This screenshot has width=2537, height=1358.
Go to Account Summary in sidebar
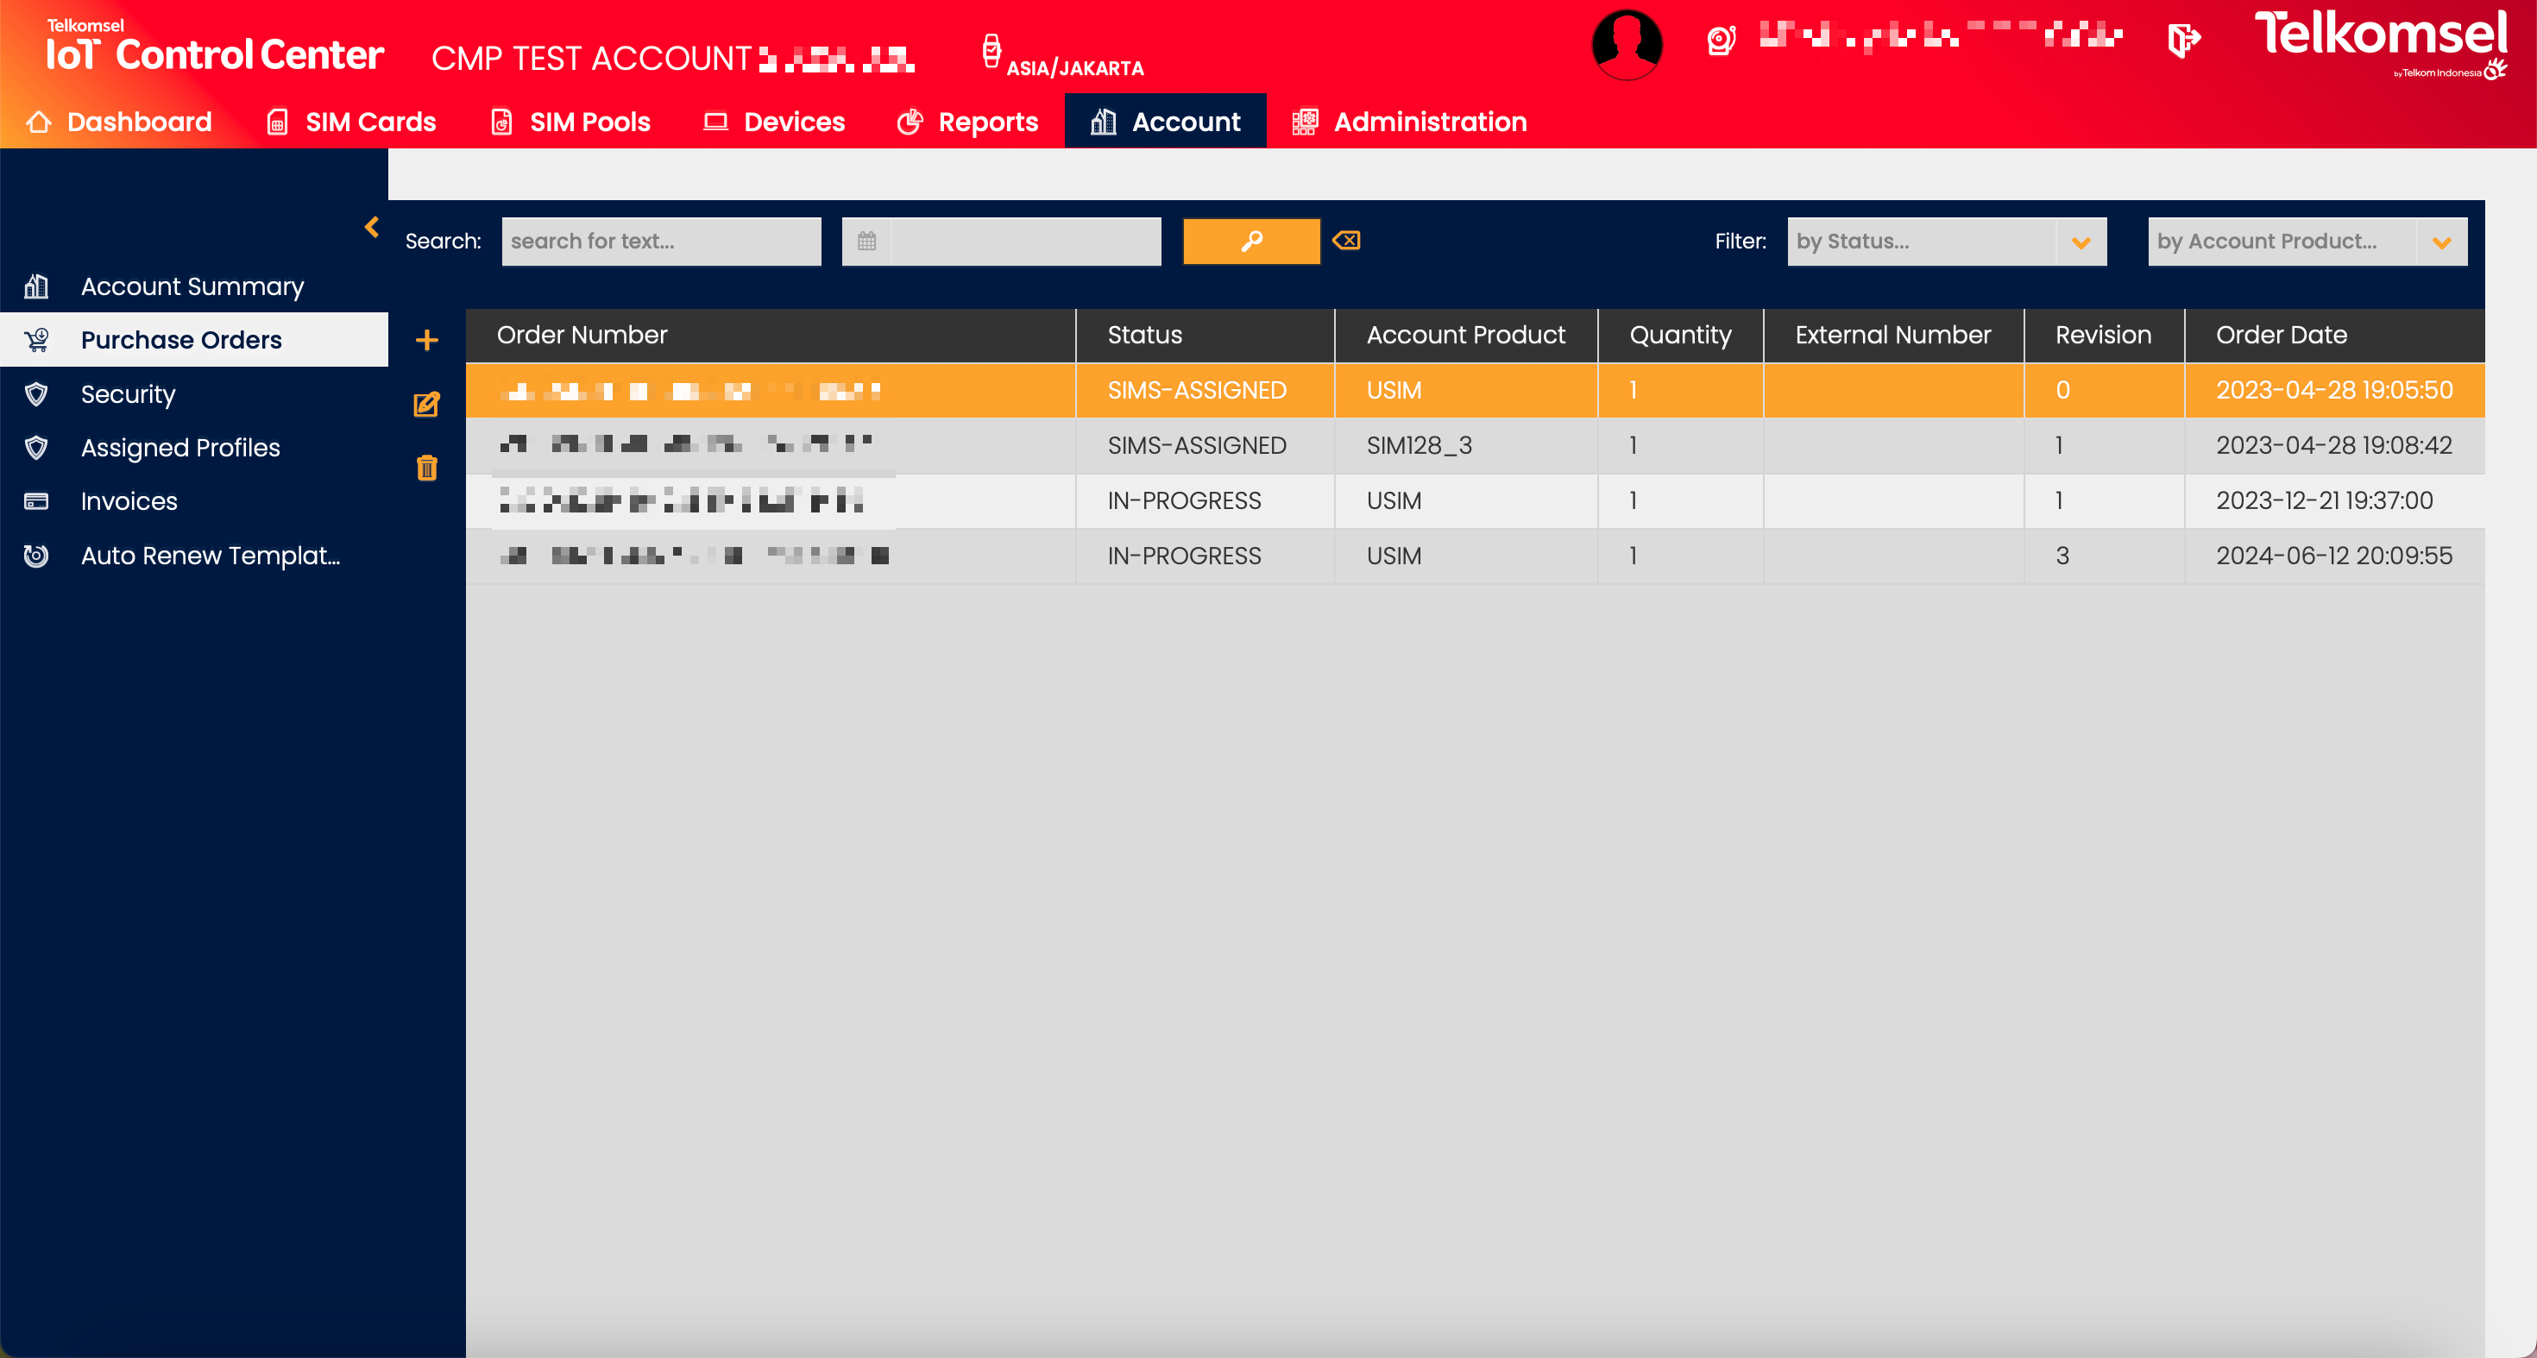[192, 286]
